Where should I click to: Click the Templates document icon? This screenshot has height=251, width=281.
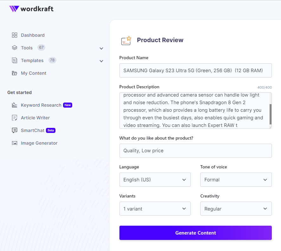click(14, 60)
